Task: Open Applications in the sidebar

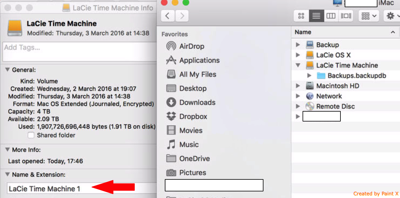Action: click(x=193, y=60)
